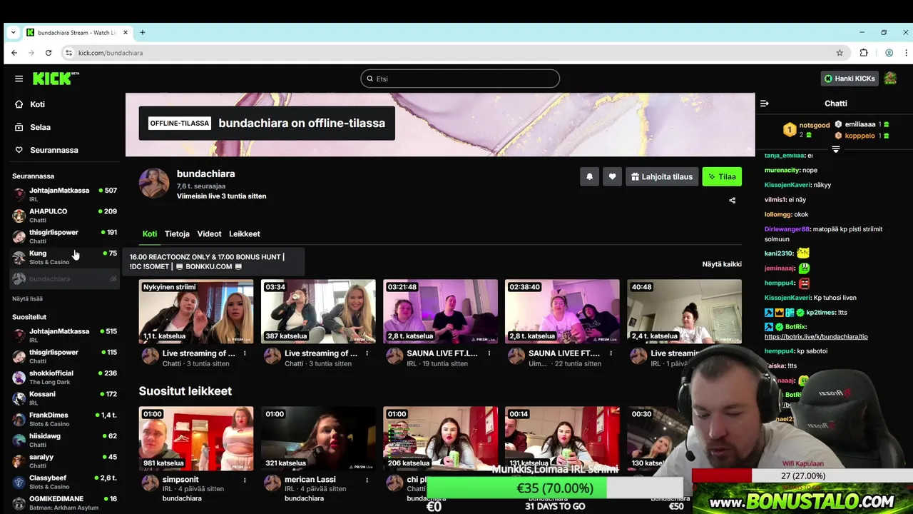Click the Lahjoita tilaus button
This screenshot has width=913, height=514.
click(x=662, y=176)
